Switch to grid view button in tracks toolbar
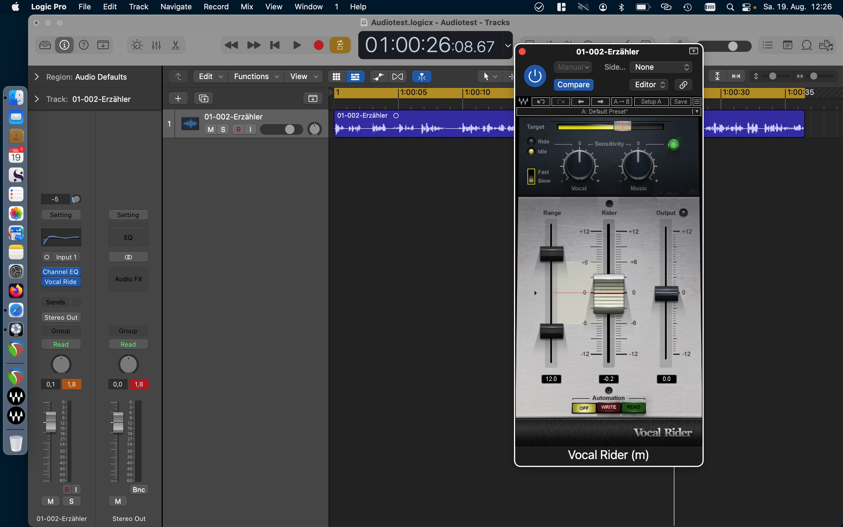This screenshot has height=527, width=843. [337, 77]
